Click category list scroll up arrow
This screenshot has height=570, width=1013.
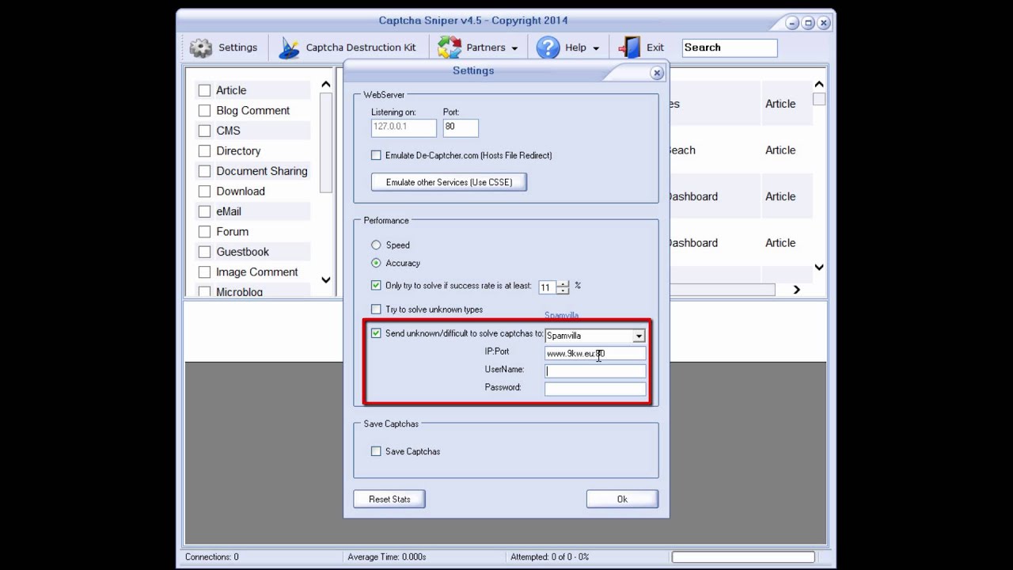pyautogui.click(x=326, y=85)
